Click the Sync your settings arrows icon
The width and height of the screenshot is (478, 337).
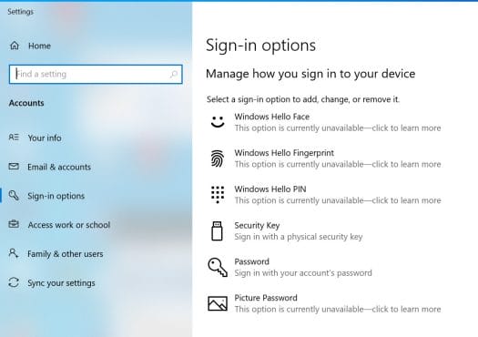[x=14, y=282]
